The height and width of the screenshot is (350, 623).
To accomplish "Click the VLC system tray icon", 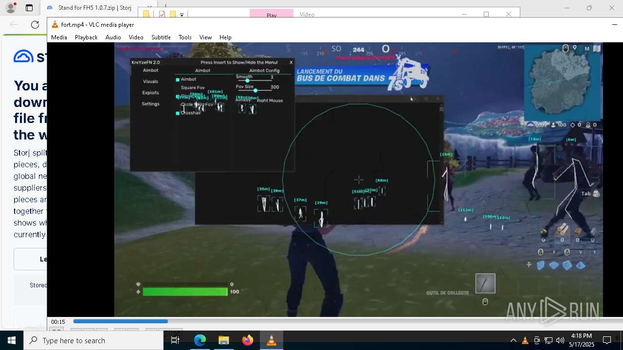I will (x=525, y=340).
